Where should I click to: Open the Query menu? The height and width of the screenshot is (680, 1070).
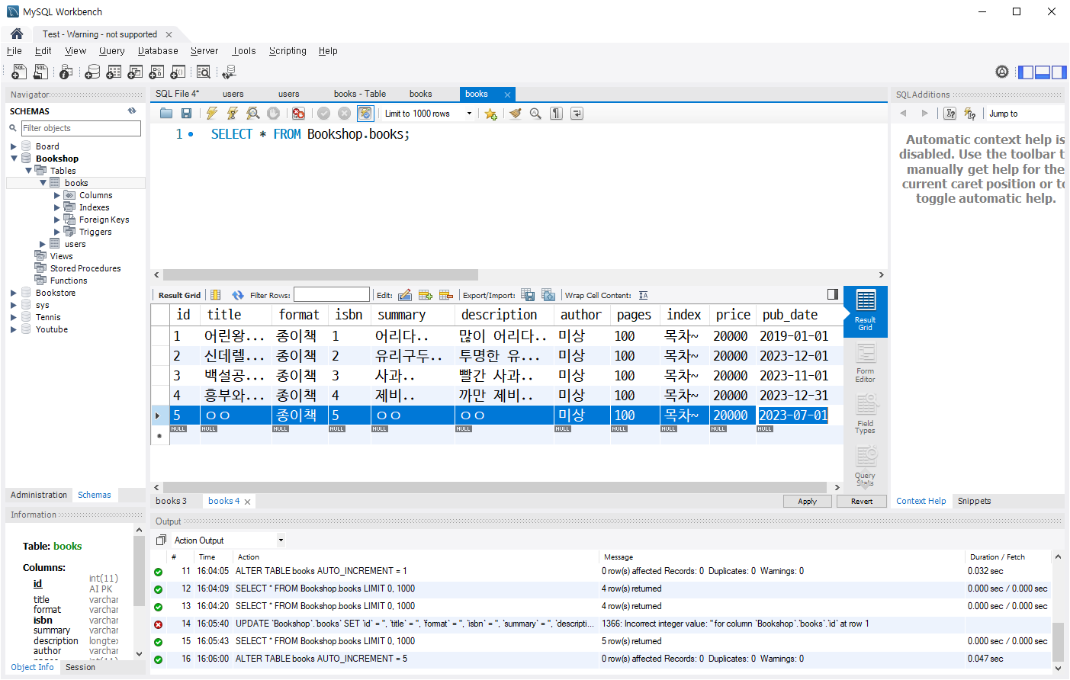(111, 51)
